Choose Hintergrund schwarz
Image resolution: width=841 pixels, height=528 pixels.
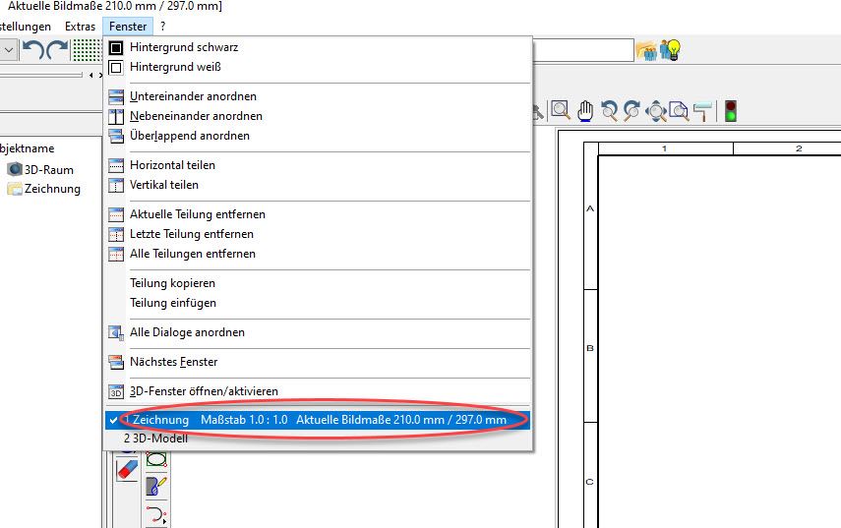click(x=318, y=47)
